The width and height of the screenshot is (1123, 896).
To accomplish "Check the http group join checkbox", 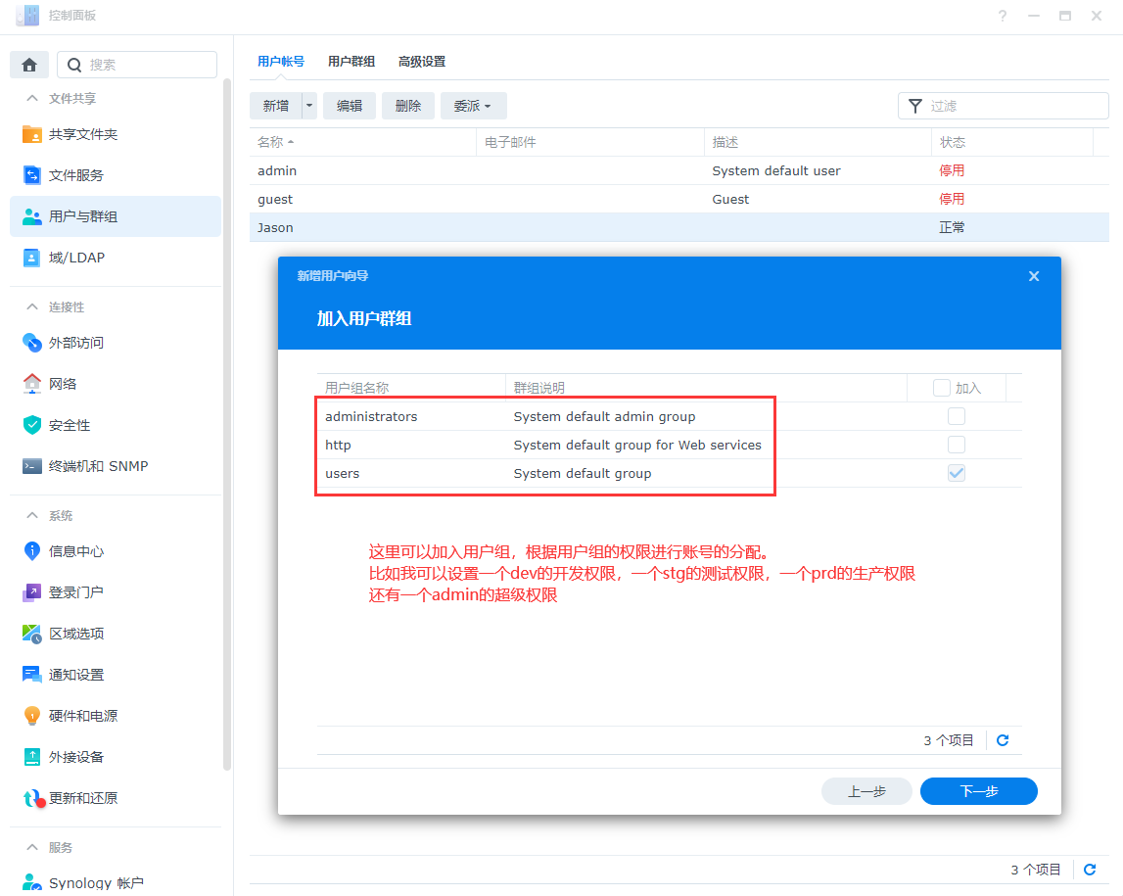I will pos(956,445).
